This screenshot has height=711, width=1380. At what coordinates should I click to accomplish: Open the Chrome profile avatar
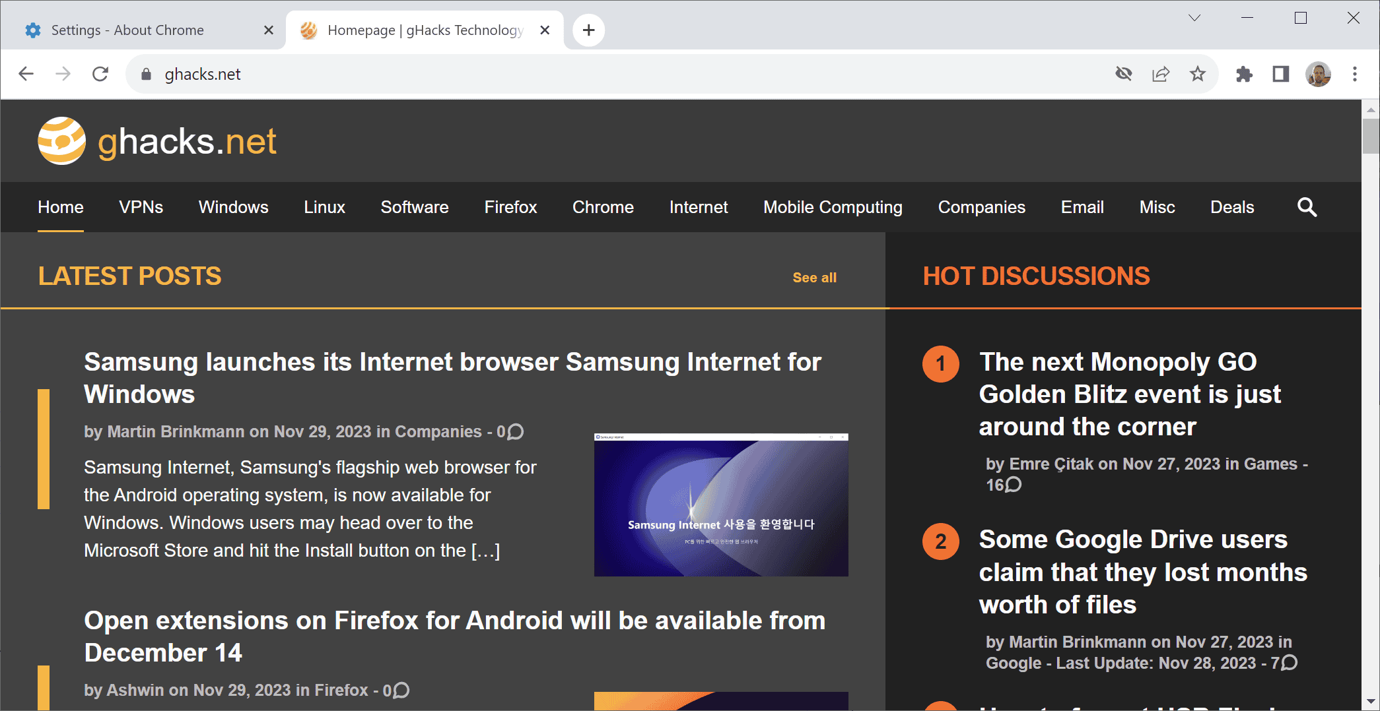click(1318, 74)
